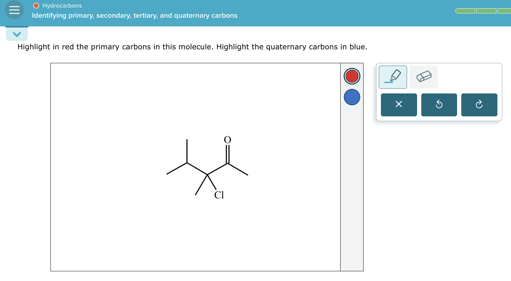The width and height of the screenshot is (511, 281).
Task: Clear all highlights with X button
Action: pyautogui.click(x=399, y=105)
